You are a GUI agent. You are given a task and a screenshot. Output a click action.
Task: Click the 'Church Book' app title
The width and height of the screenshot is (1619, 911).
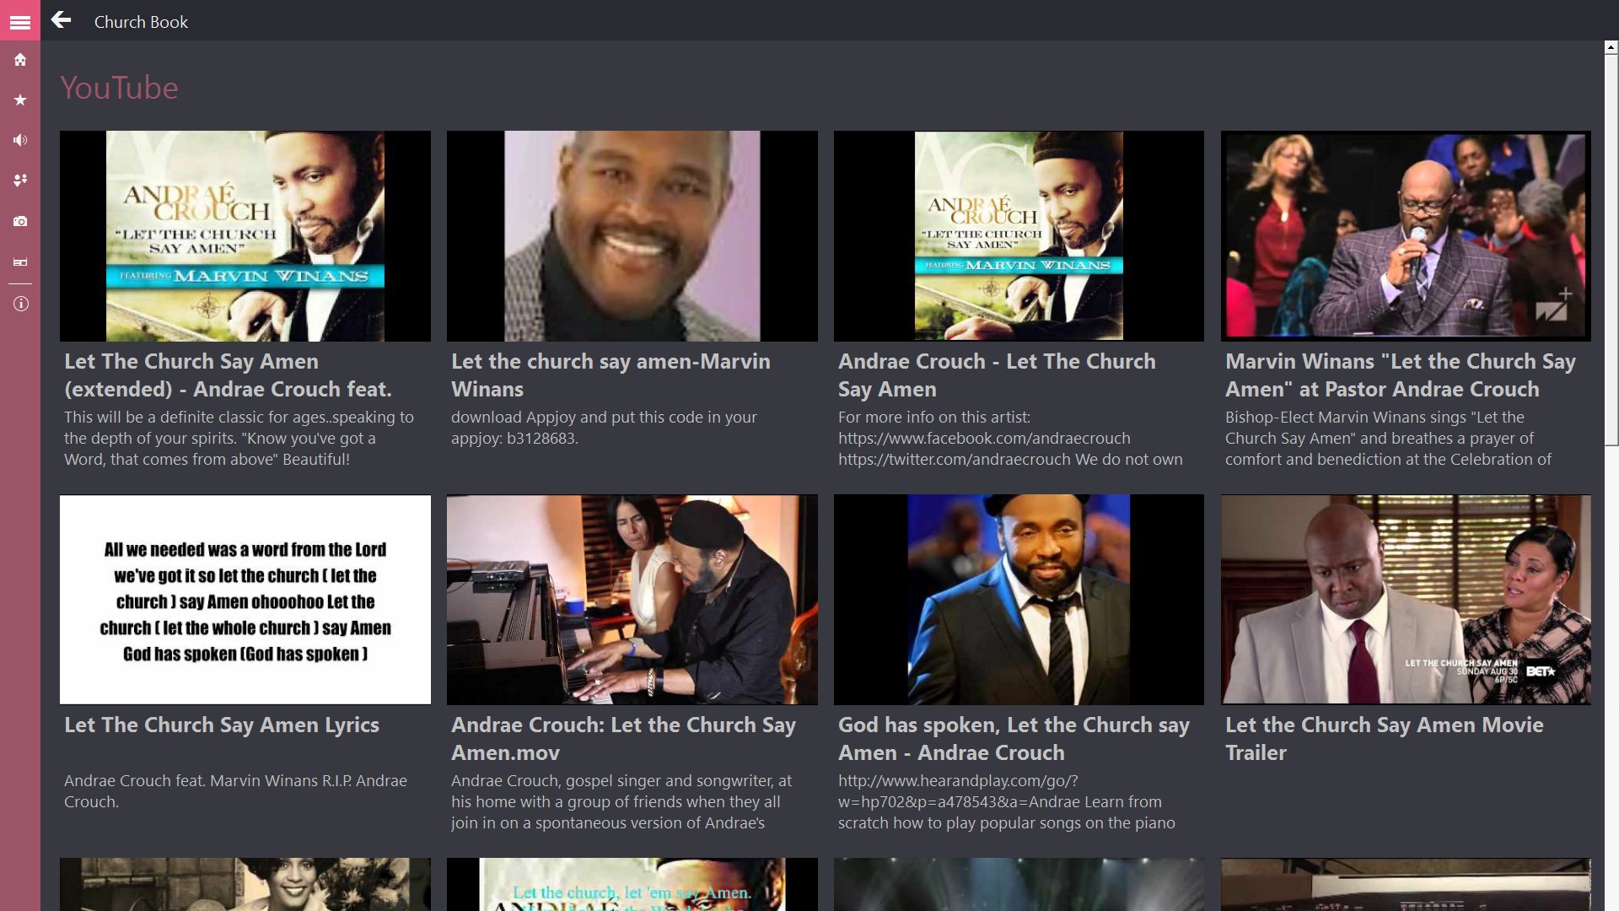click(x=141, y=22)
